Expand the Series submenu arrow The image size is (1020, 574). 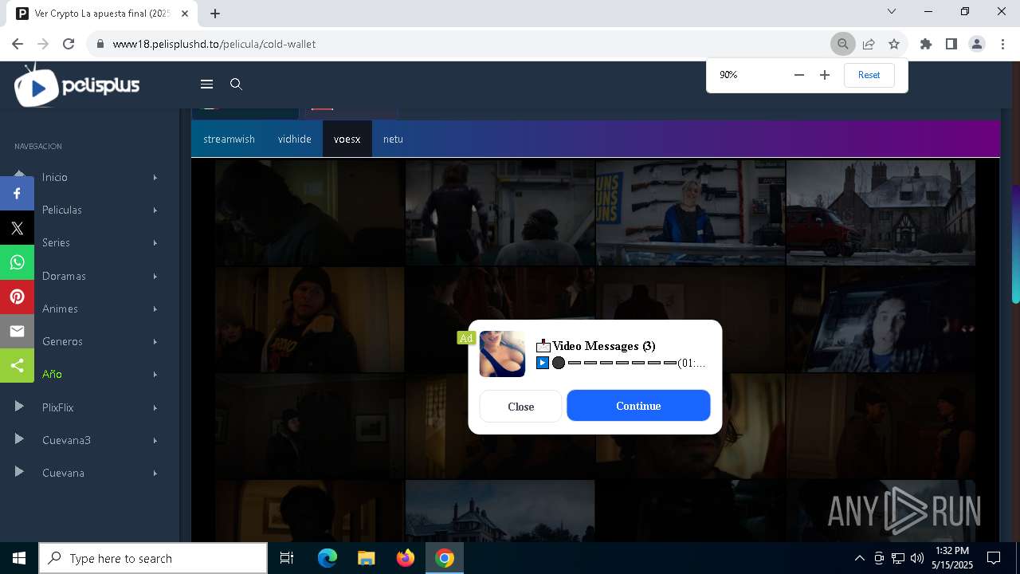pos(155,242)
